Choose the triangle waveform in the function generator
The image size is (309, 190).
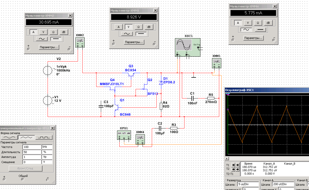point(27,138)
